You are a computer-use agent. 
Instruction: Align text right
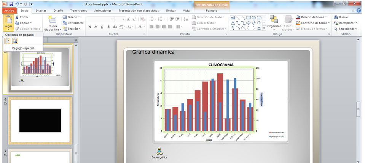[x=164, y=27]
